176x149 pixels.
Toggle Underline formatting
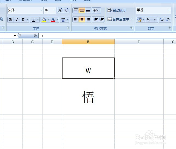point(23,20)
